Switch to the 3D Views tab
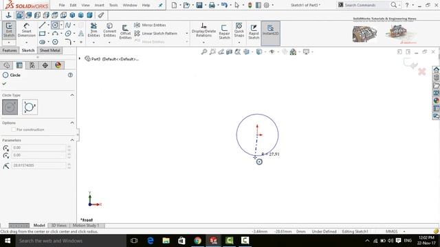Image resolution: width=440 pixels, height=247 pixels. [x=58, y=226]
